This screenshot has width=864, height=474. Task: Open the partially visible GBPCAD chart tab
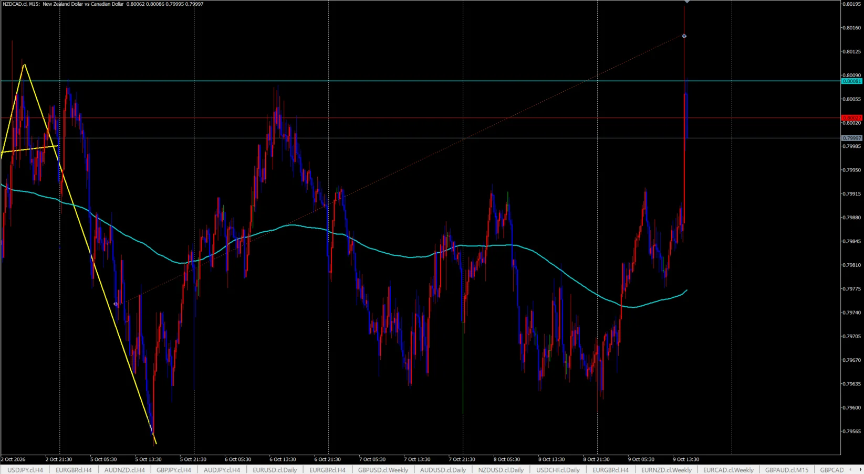(x=832, y=470)
